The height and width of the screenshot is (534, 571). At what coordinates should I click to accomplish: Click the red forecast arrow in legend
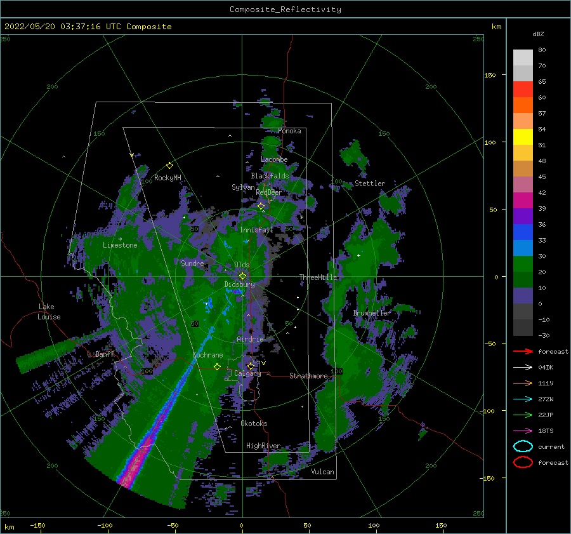523,351
